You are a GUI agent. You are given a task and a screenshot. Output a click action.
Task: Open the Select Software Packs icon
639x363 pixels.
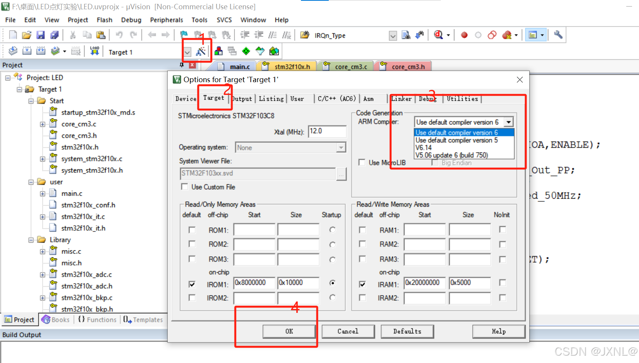(x=260, y=51)
